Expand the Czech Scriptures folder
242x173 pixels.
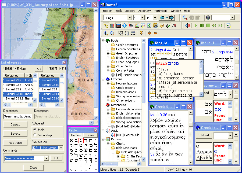(108, 45)
